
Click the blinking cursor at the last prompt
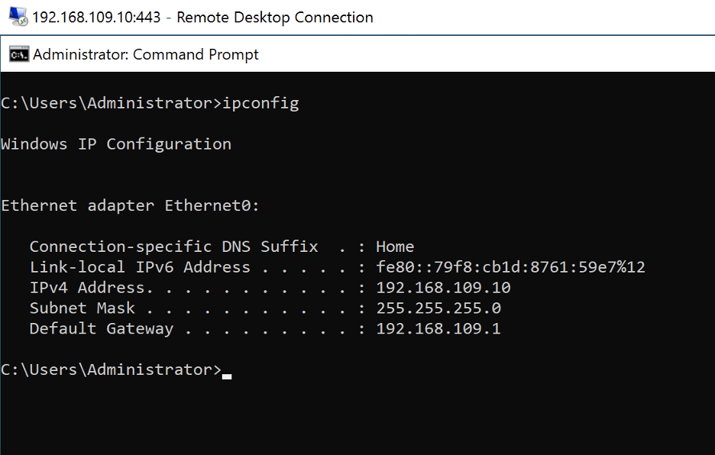227,376
